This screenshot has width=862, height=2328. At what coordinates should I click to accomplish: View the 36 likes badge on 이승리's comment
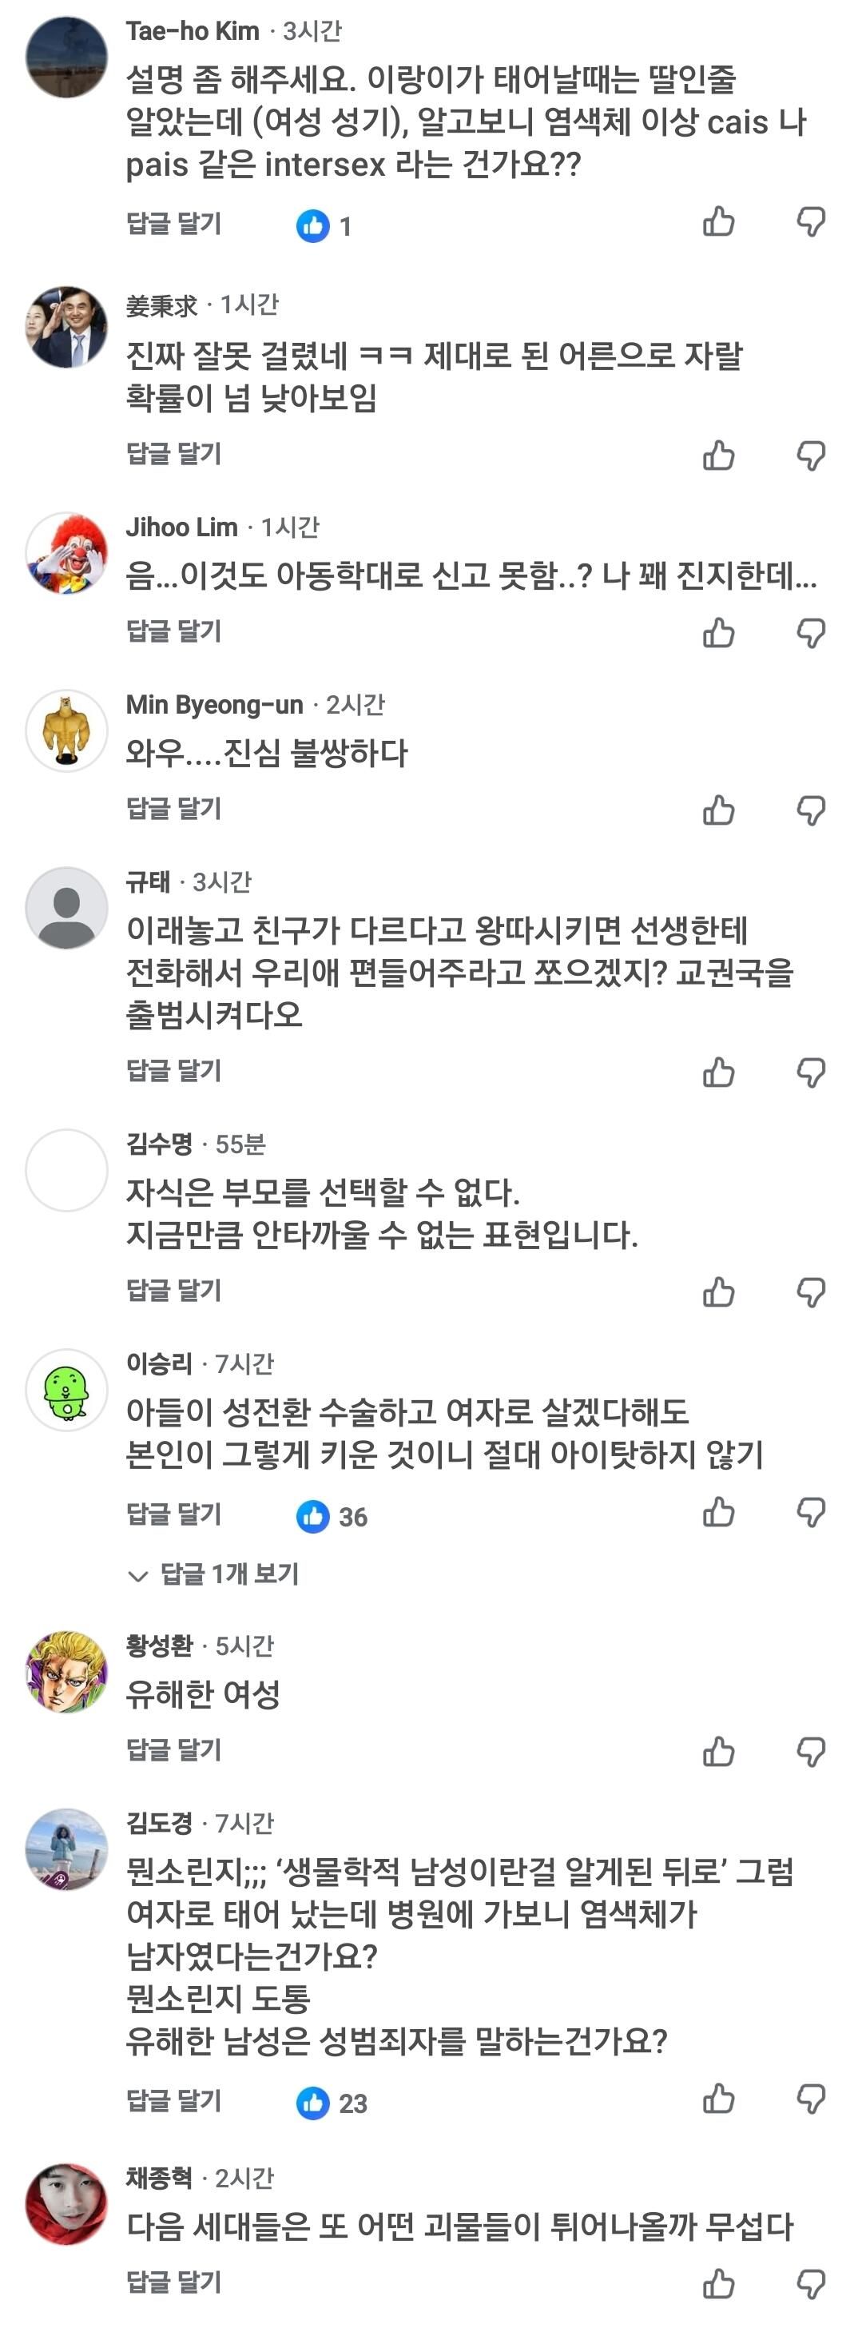point(332,1517)
